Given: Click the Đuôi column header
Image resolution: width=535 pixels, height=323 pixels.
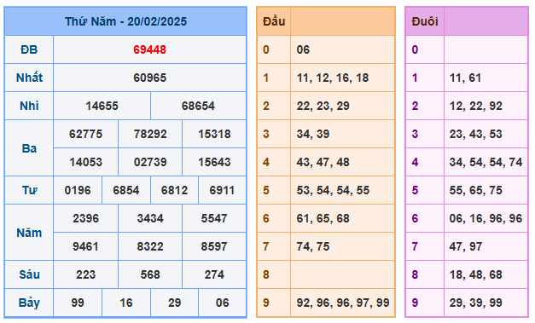Looking at the screenshot, I should point(425,21).
